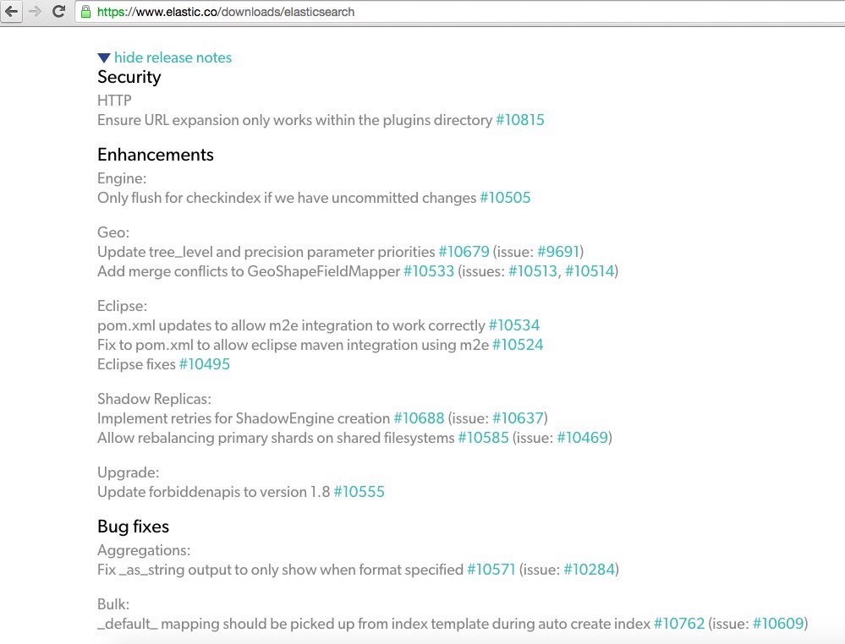Click the 'Upgrade:' subsection label
The image size is (845, 644).
(129, 472)
